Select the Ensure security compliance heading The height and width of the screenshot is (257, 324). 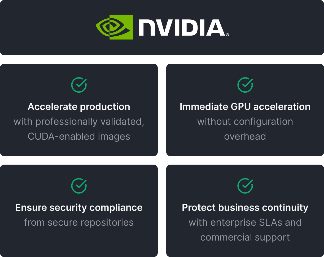(79, 208)
